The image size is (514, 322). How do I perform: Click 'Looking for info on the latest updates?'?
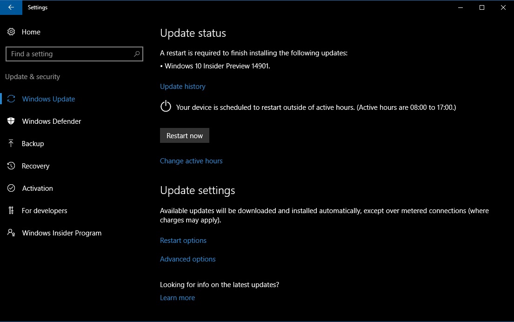click(219, 285)
